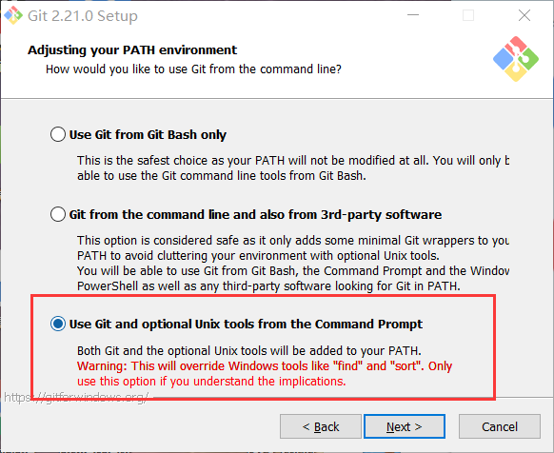Click the large Git logo in the header
The width and height of the screenshot is (554, 453).
516,59
